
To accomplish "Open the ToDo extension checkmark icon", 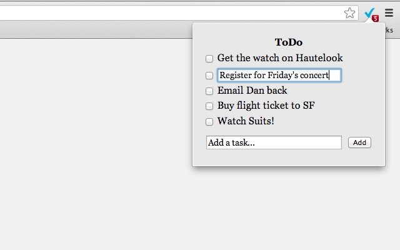I will [371, 13].
